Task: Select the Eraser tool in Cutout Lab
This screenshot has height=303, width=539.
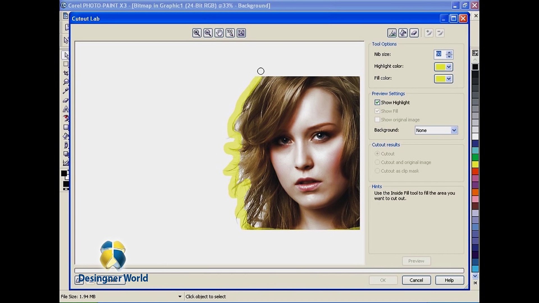Action: tap(414, 33)
